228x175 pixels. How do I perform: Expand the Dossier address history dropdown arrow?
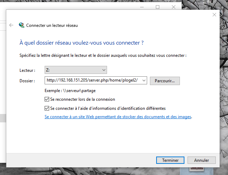pos(144,81)
